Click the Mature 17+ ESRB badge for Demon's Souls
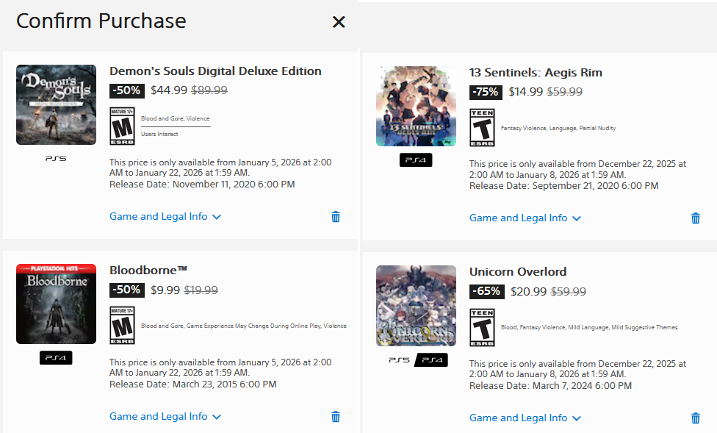 tap(122, 126)
